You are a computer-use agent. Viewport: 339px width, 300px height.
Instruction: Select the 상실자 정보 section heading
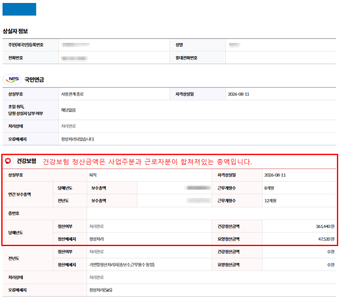coord(15,31)
